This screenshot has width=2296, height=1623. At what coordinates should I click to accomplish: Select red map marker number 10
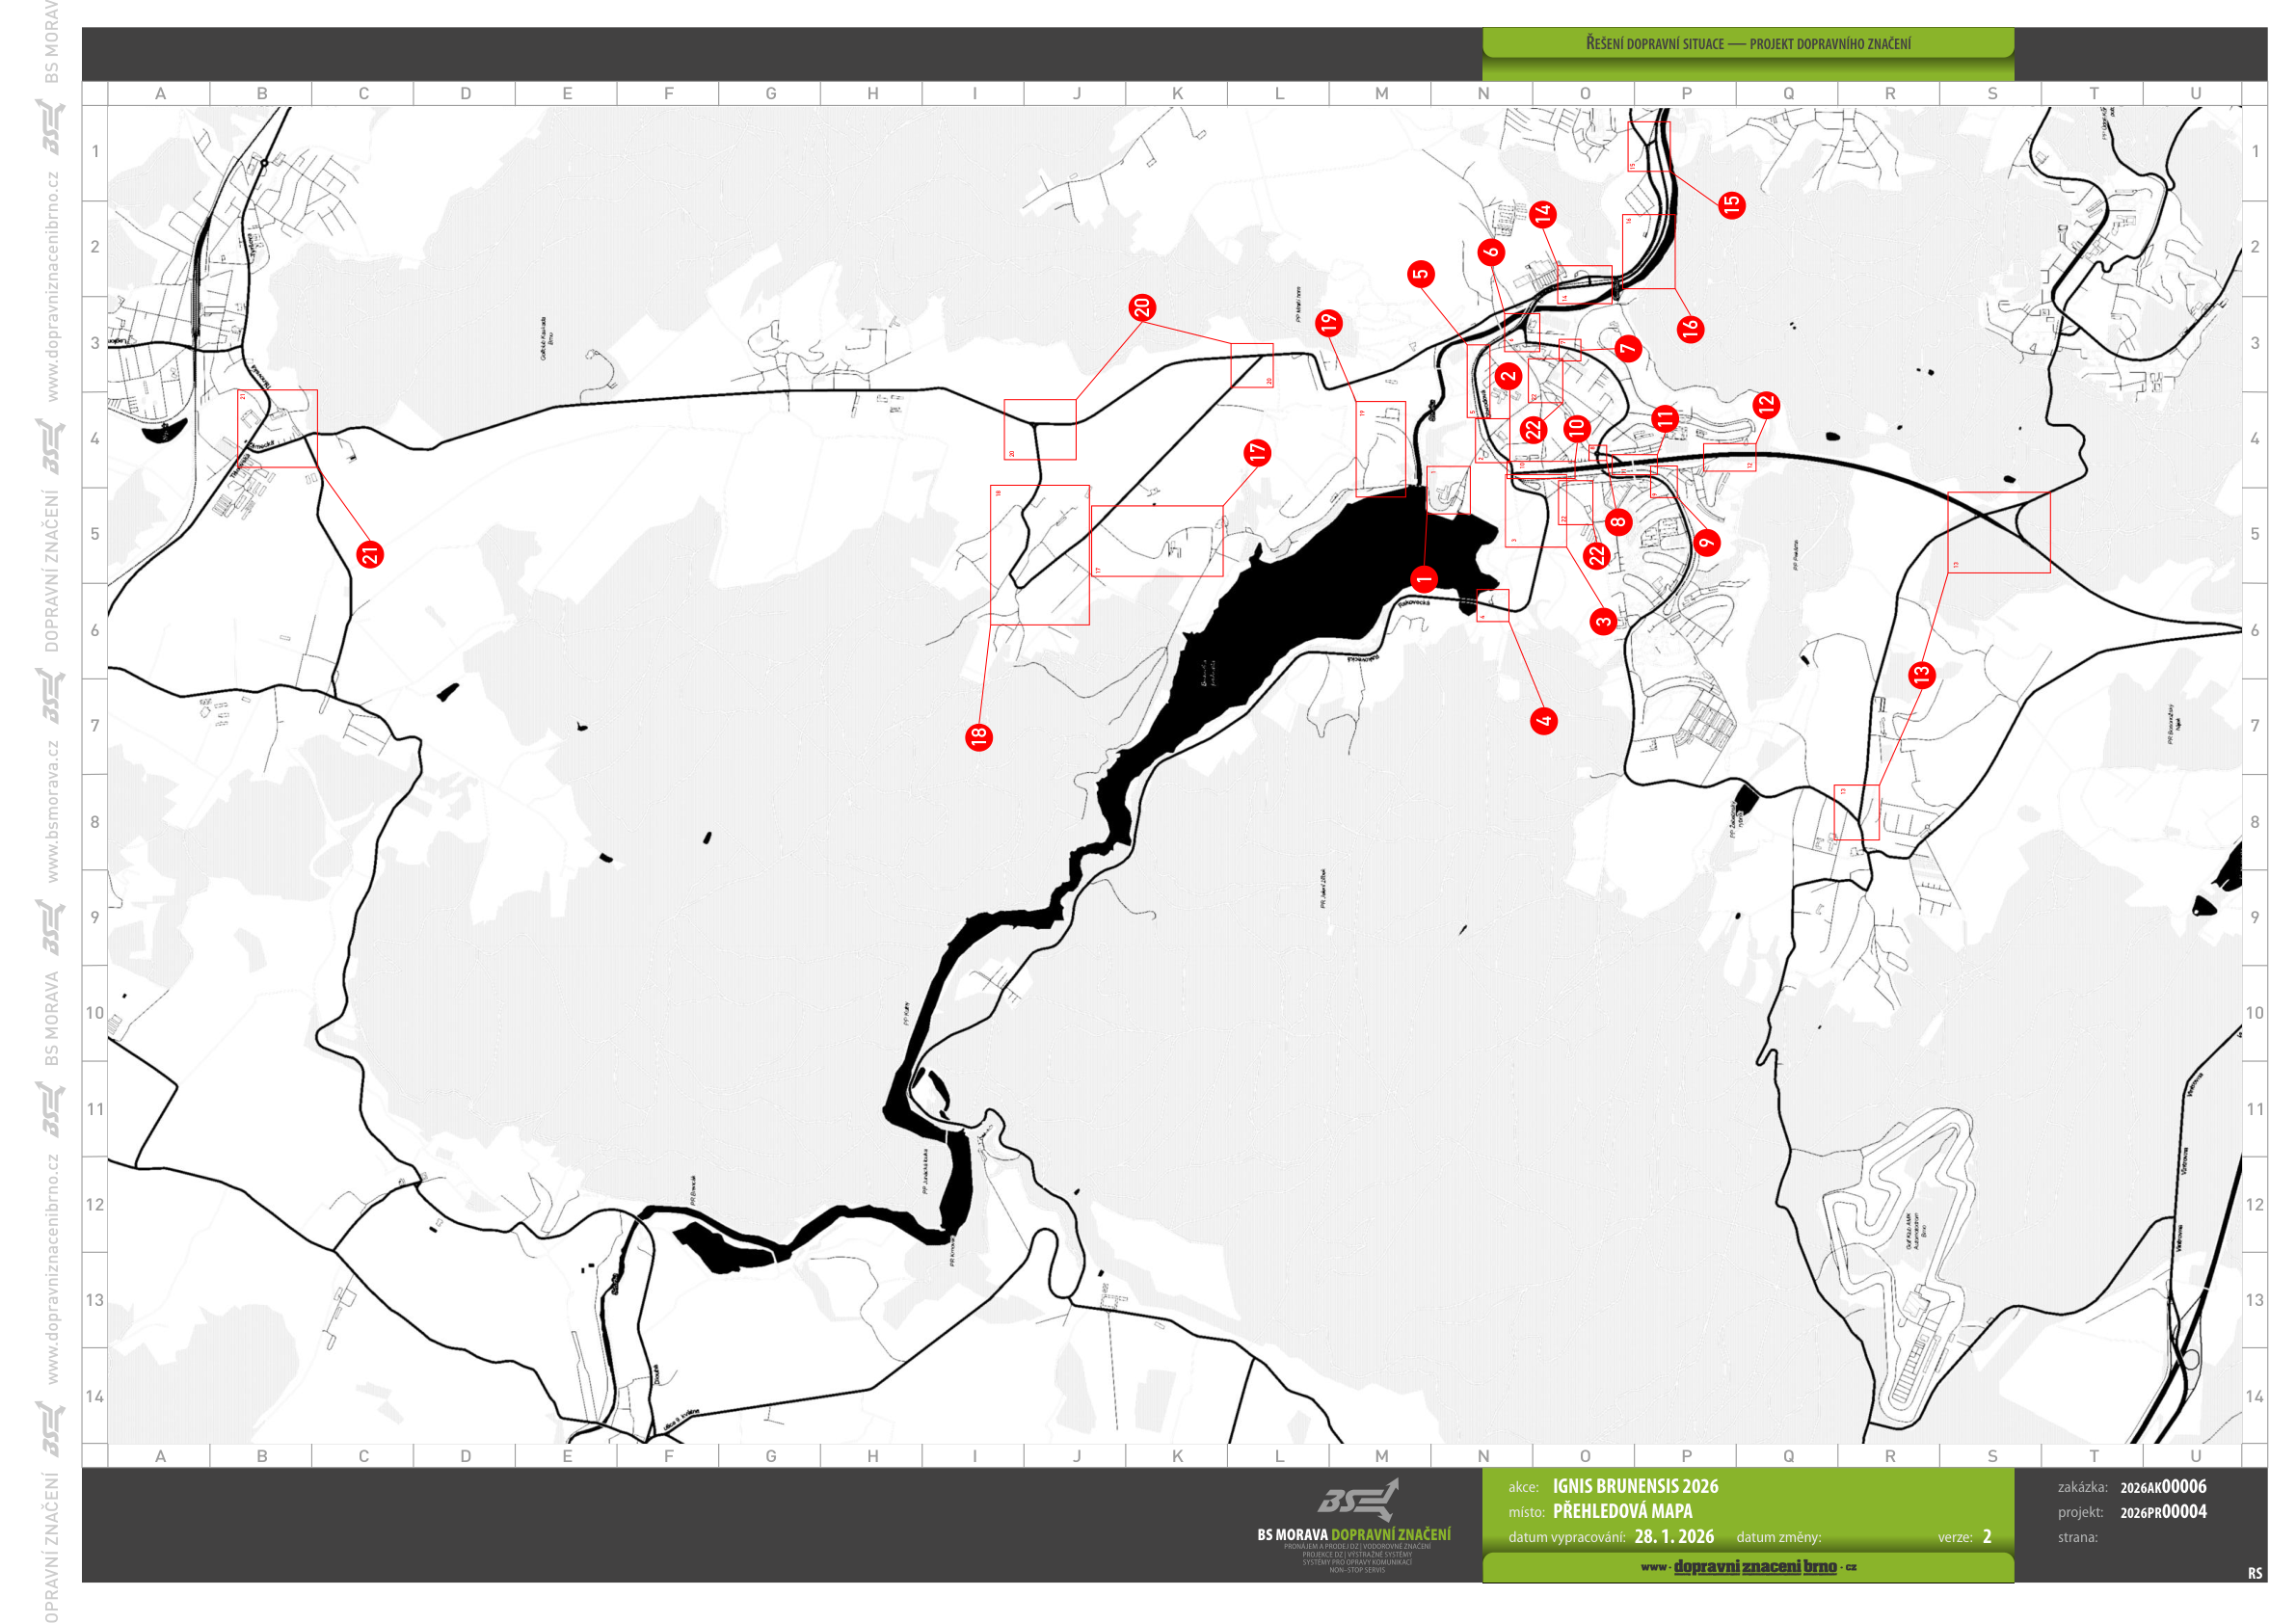pyautogui.click(x=1577, y=428)
